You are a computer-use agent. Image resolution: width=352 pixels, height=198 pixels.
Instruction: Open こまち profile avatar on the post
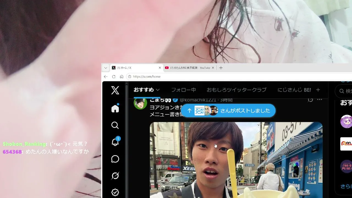(x=140, y=103)
